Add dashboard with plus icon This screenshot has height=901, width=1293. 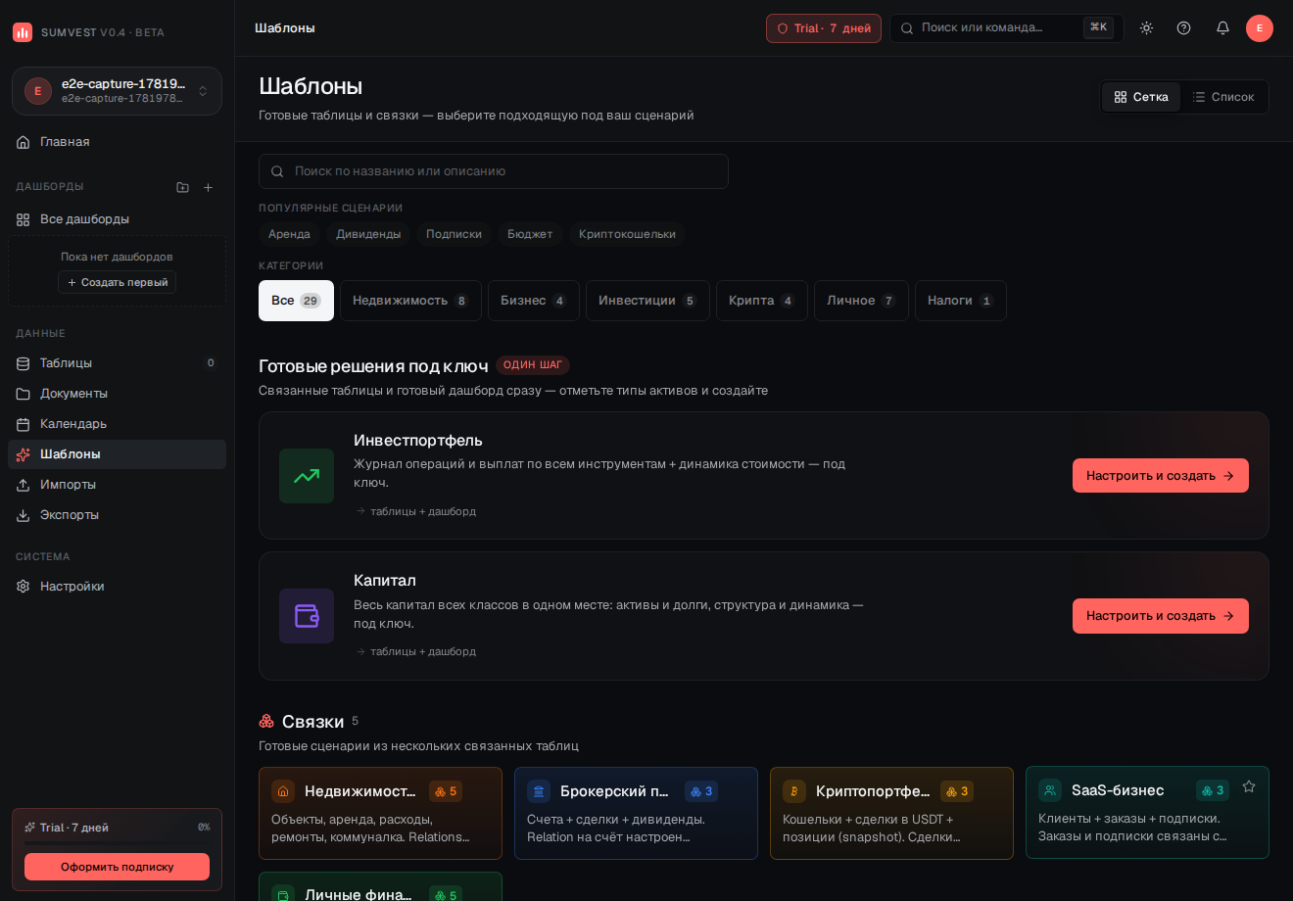tap(208, 187)
